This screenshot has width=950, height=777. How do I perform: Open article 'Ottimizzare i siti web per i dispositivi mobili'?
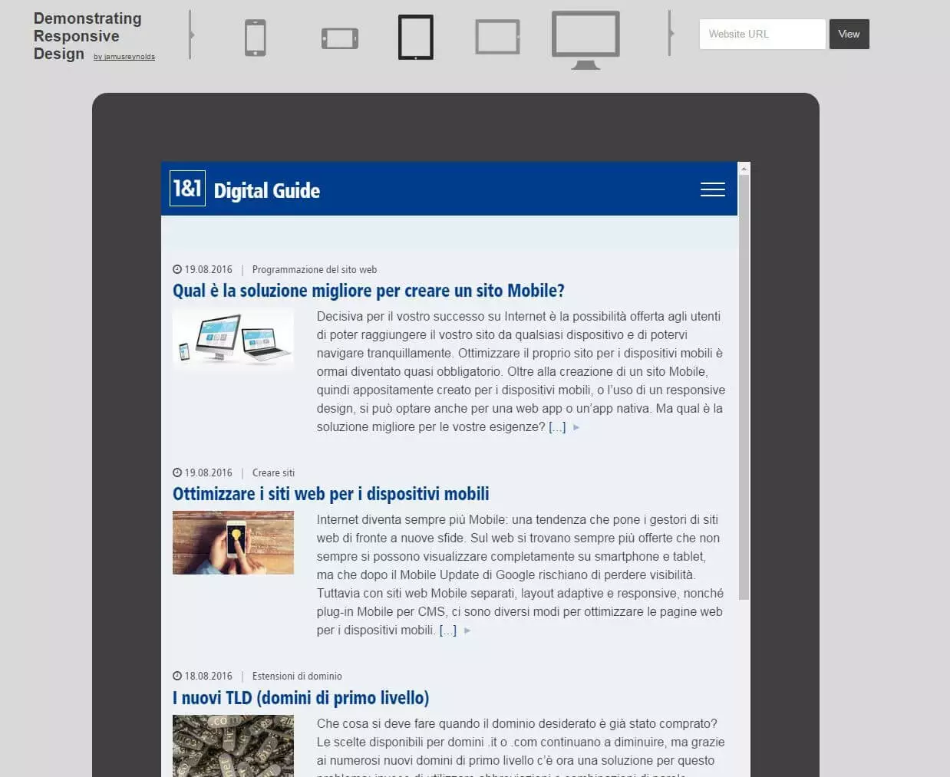[331, 494]
